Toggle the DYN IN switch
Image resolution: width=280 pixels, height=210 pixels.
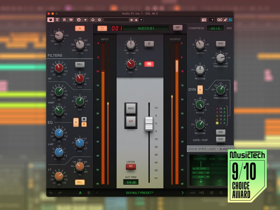coord(200,90)
